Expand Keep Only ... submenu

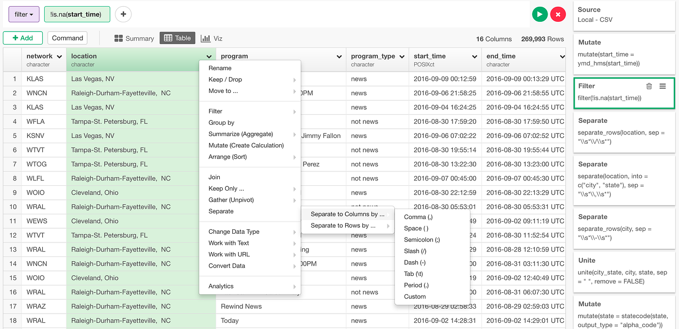coord(250,189)
